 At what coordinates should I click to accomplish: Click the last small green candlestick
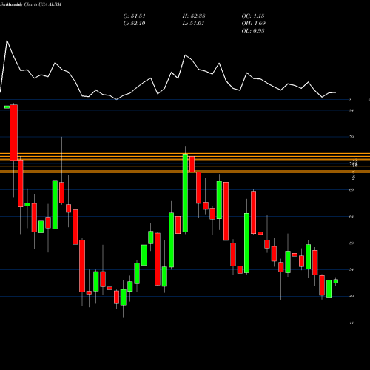(336, 281)
